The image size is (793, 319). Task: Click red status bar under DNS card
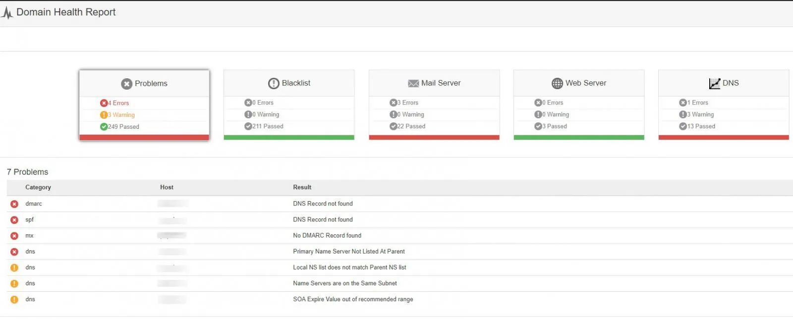(723, 138)
